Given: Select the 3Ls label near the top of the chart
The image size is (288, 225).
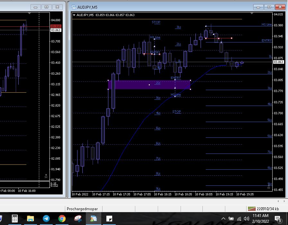Looking at the screenshot, I should pos(178,27).
